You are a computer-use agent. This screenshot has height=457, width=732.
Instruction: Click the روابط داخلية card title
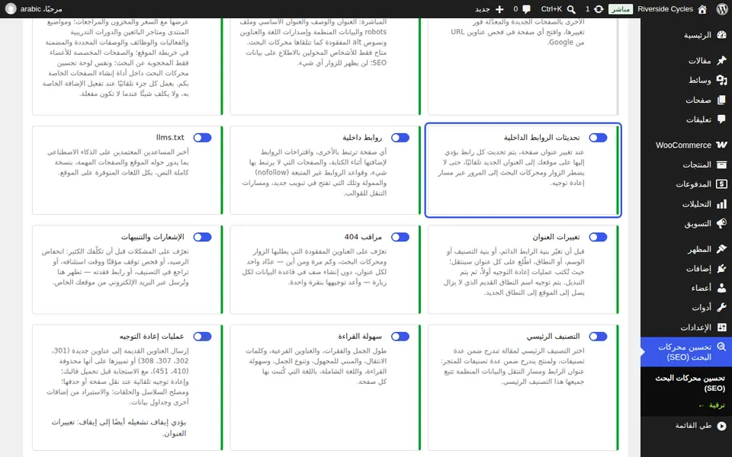pos(362,138)
